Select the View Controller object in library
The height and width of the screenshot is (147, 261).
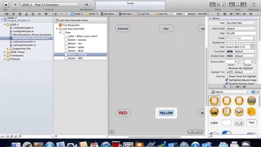214,100
